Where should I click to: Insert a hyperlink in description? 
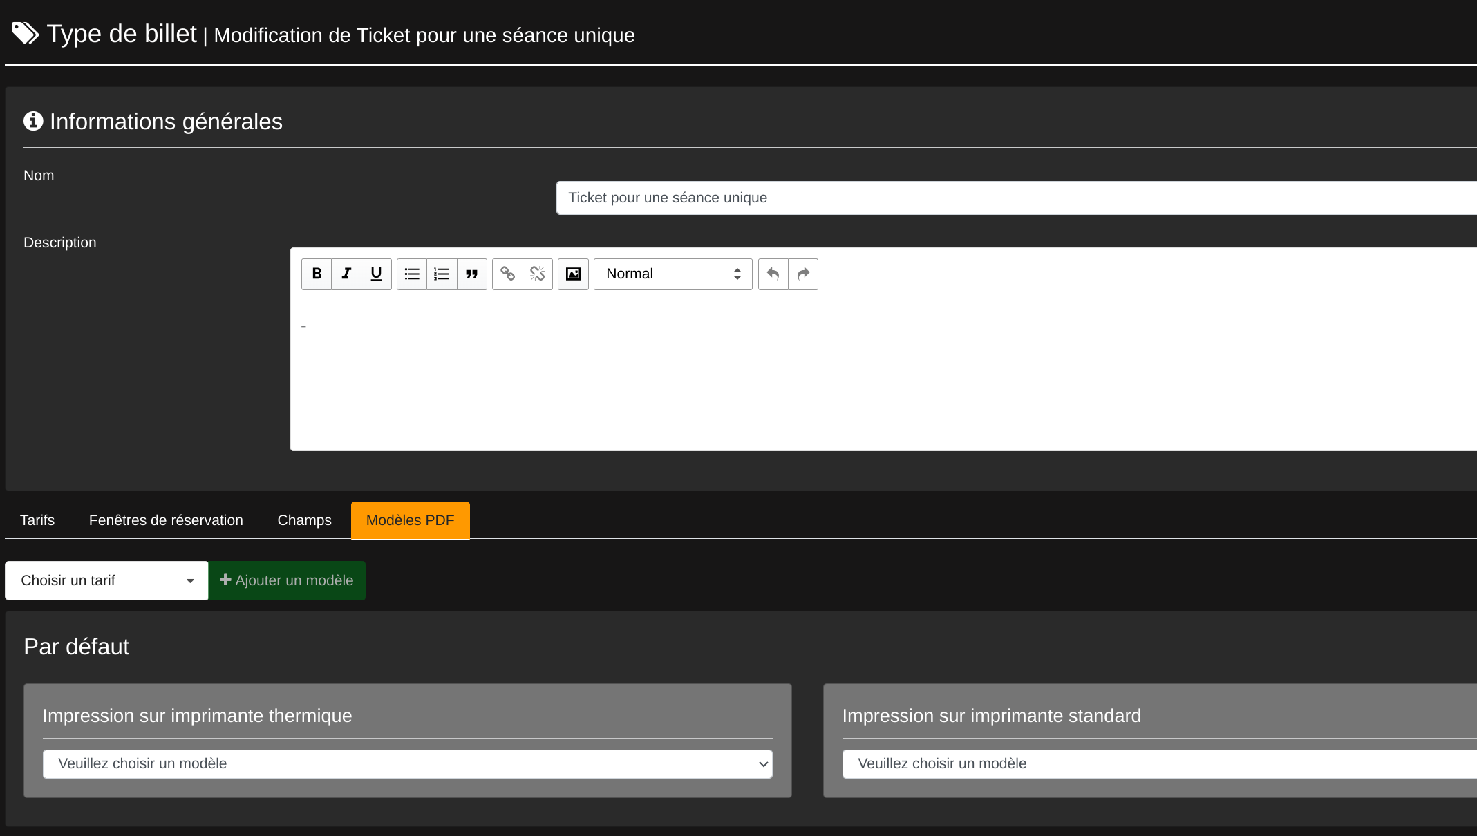point(507,274)
